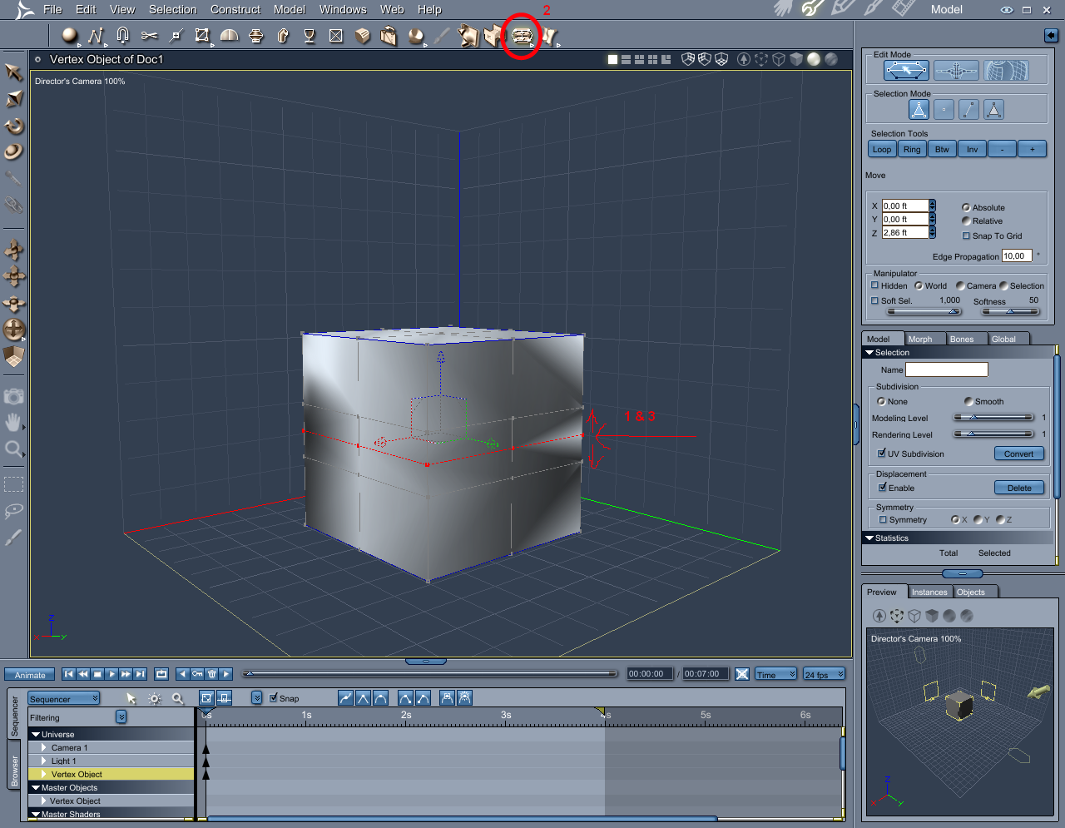Enable the Snap To Grid checkbox
The image size is (1065, 828).
coord(966,236)
